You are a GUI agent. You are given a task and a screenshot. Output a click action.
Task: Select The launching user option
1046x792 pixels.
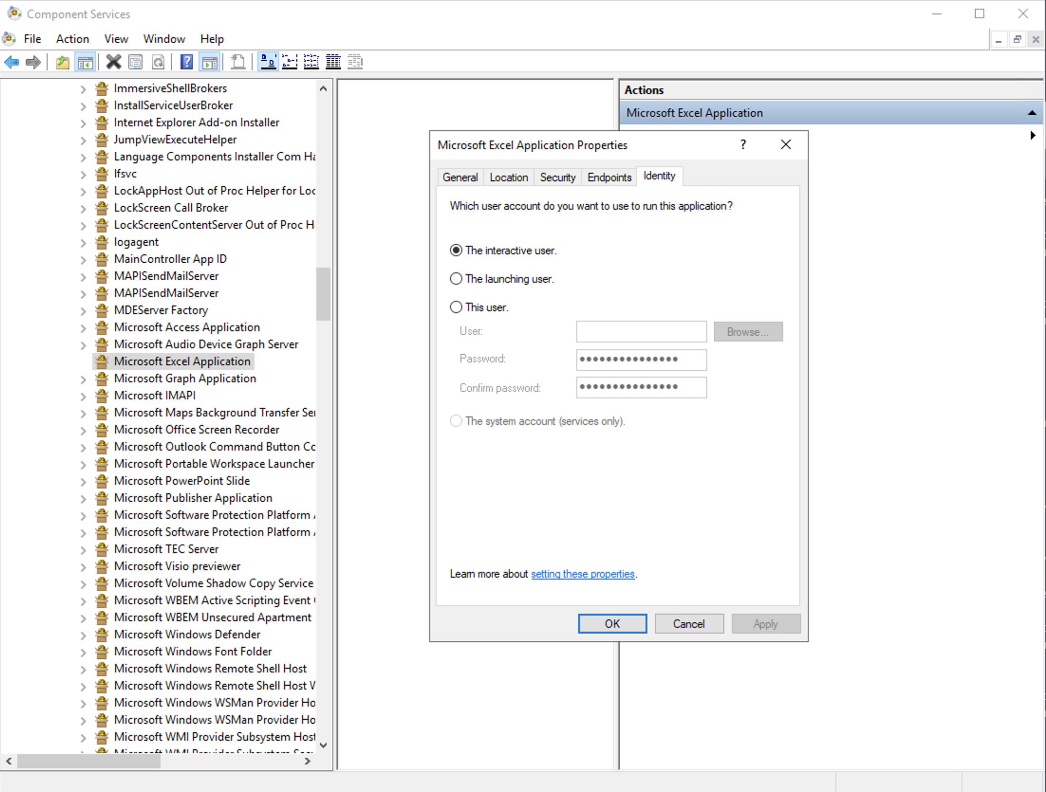[x=456, y=279]
